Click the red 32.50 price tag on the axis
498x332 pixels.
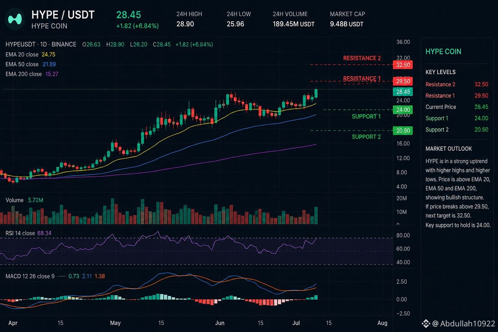[x=403, y=65]
